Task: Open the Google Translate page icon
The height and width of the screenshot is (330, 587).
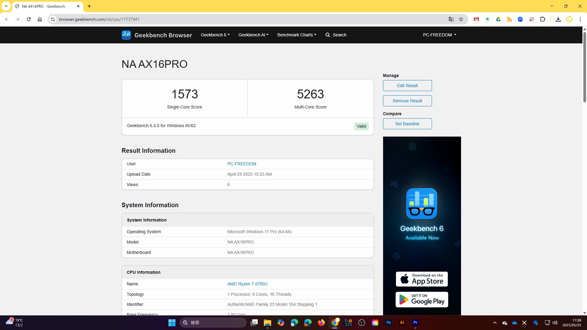Action: click(451, 19)
